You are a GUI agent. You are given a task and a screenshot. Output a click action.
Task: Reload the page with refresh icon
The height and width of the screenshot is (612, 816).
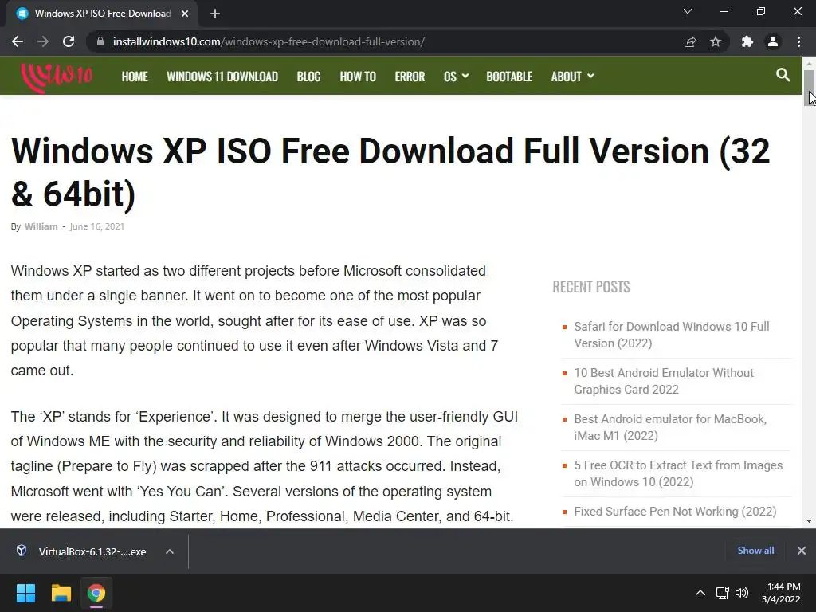pyautogui.click(x=69, y=41)
